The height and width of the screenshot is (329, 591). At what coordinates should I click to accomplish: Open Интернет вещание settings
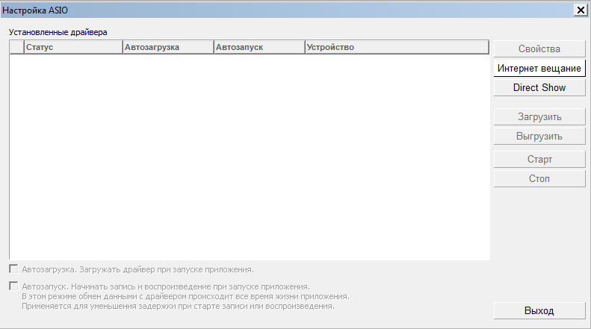click(x=539, y=68)
